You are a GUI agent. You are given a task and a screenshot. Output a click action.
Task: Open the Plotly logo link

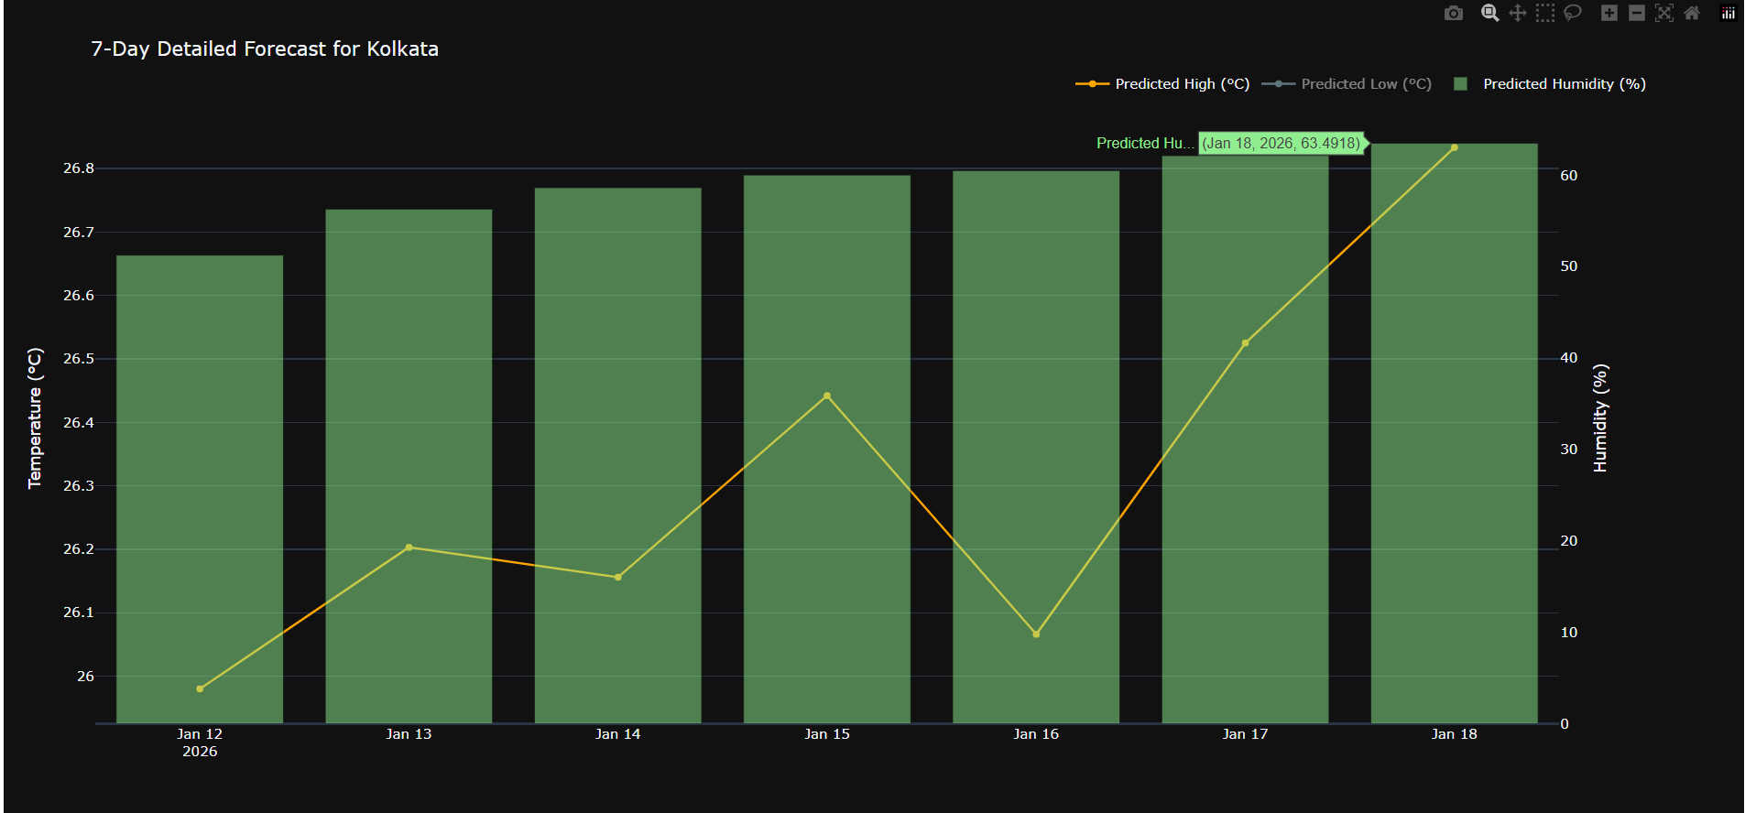pyautogui.click(x=1728, y=13)
